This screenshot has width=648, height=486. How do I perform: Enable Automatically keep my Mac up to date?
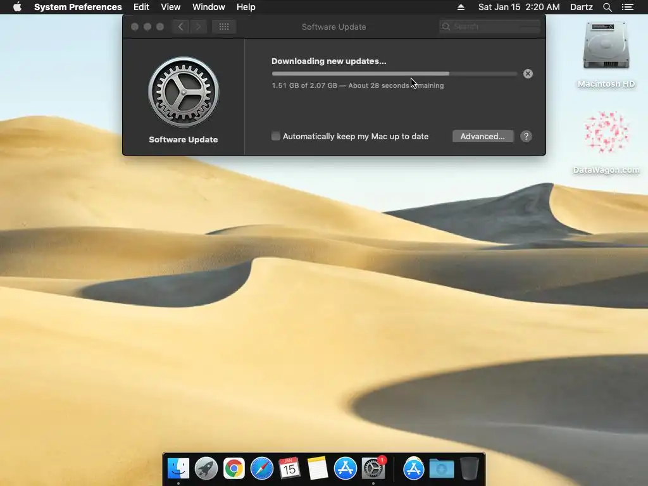[x=276, y=136]
